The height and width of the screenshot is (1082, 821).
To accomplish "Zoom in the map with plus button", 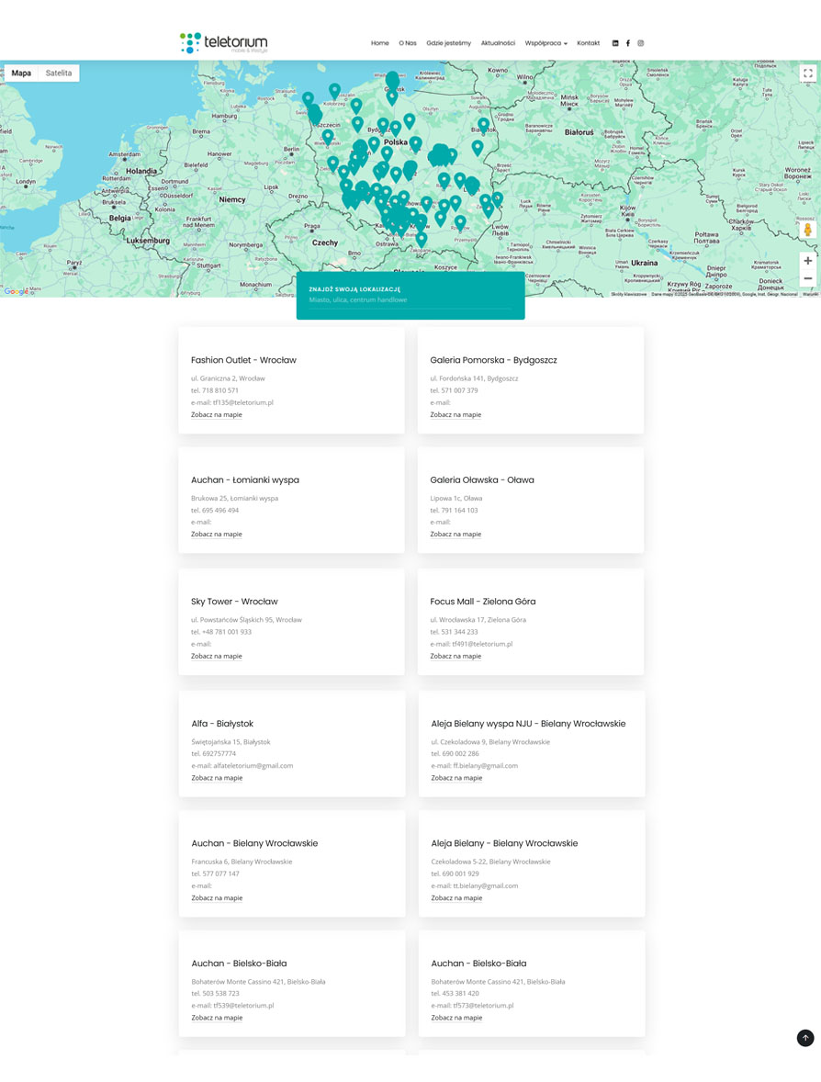I will (808, 261).
